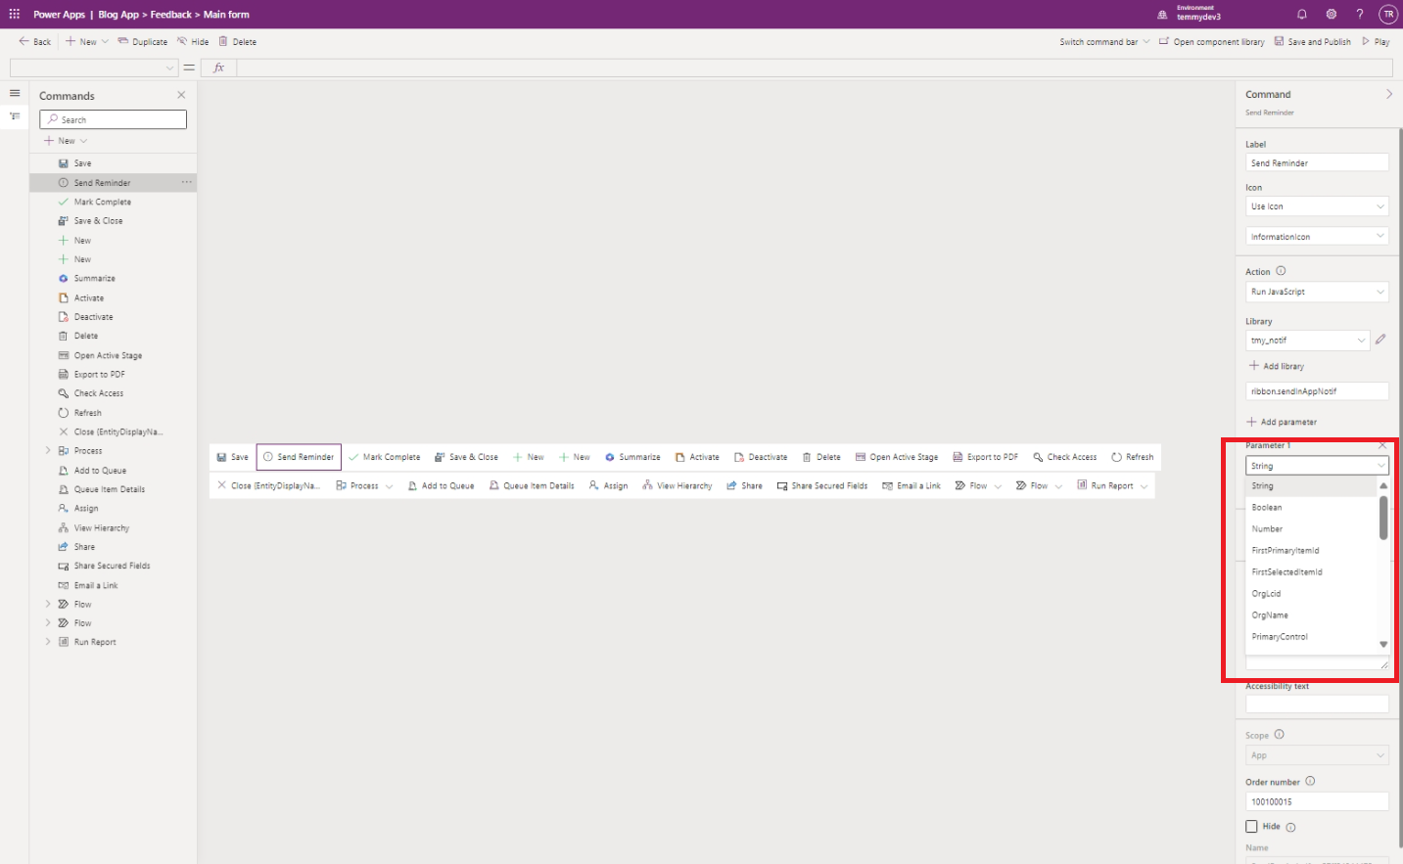Toggle the Hide checkbox
Screen dimensions: 1403x864
1251,826
